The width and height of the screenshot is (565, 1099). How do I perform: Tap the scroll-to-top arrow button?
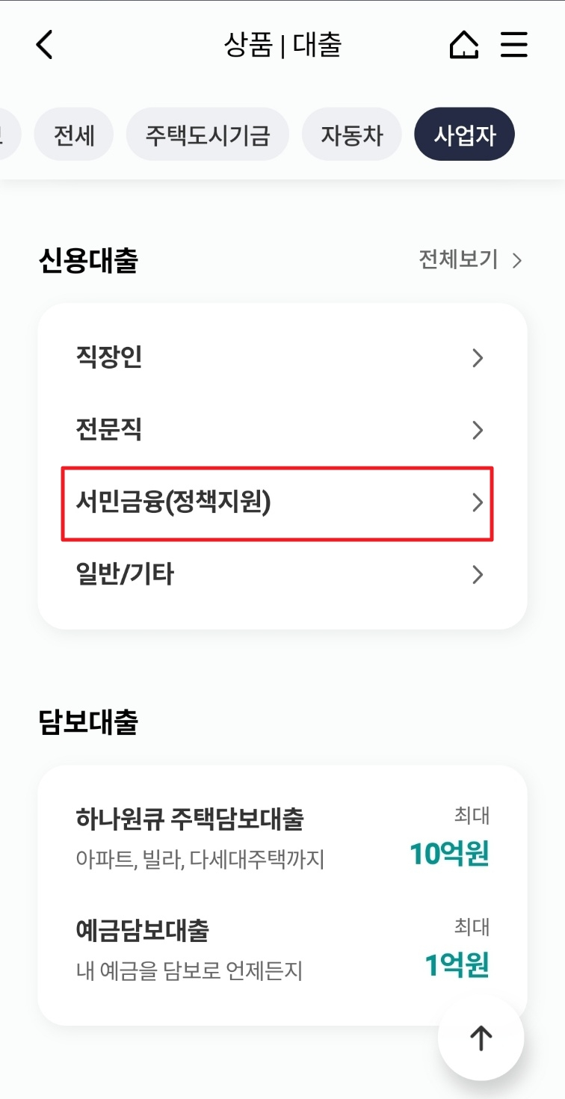click(x=481, y=1038)
